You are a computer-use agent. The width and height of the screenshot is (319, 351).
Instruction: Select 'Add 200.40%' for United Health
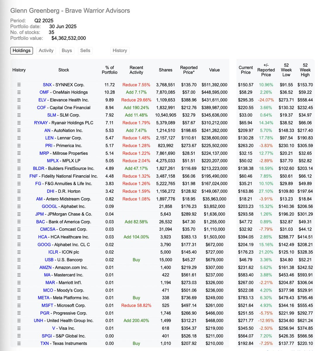click(x=136, y=321)
